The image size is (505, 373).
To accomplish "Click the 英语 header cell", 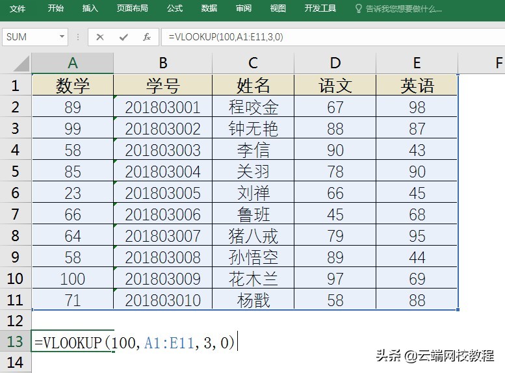I will 417,85.
